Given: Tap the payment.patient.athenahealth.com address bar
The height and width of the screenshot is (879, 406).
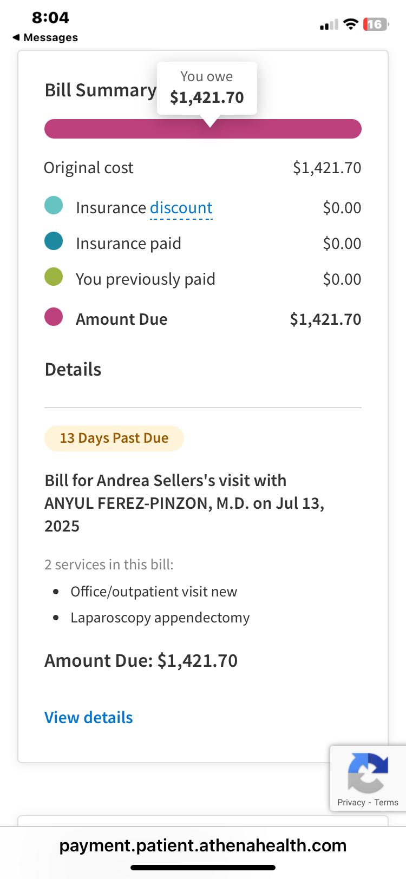Looking at the screenshot, I should pos(203,845).
